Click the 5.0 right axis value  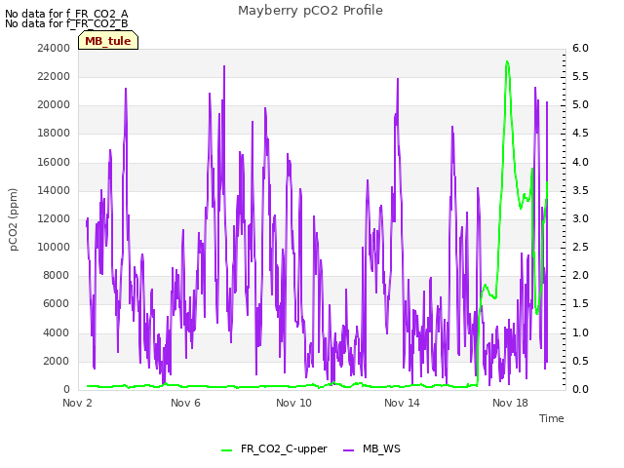(580, 104)
